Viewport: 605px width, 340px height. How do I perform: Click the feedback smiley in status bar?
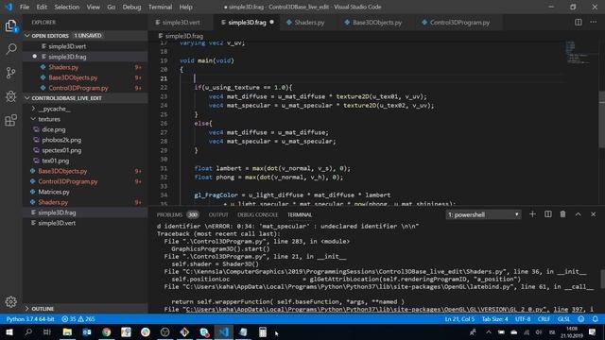[580, 319]
